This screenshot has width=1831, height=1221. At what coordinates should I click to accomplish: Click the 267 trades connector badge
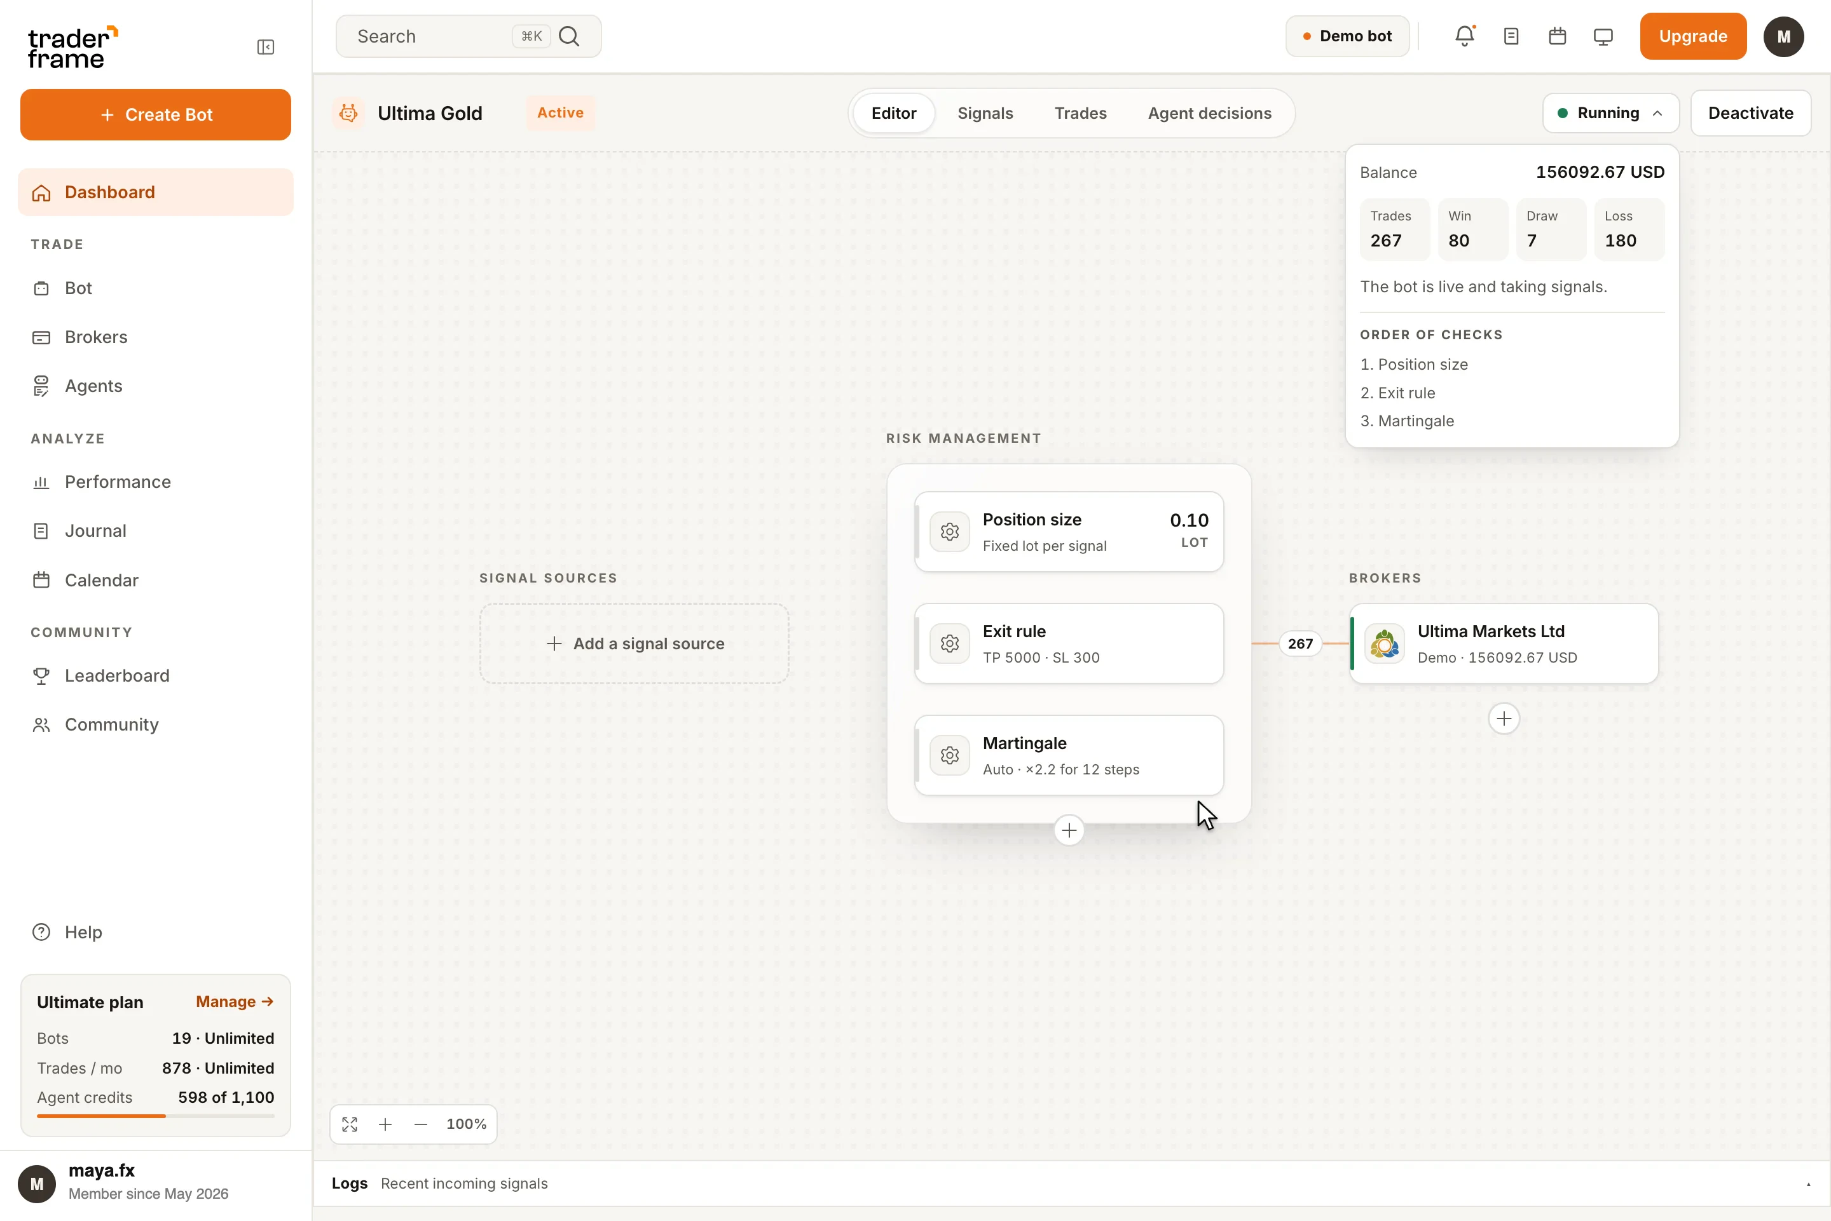point(1300,644)
